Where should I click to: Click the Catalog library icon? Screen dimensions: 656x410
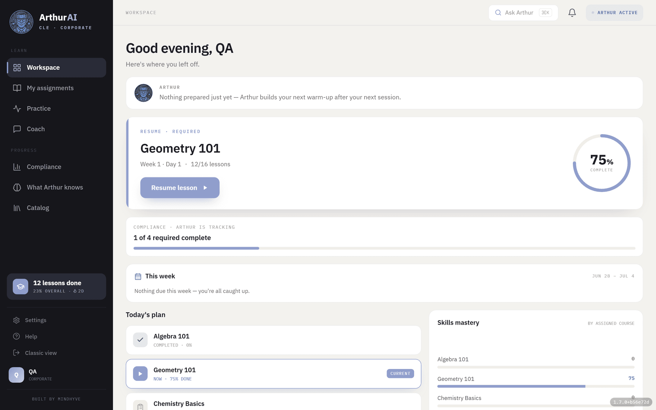17,208
